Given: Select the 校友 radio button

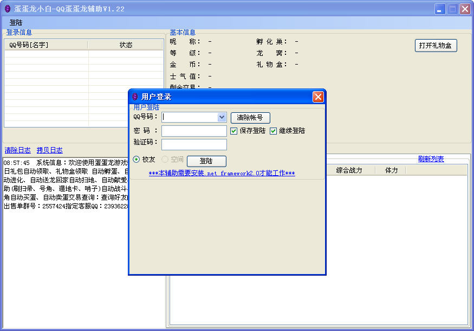Looking at the screenshot, I should point(137,160).
